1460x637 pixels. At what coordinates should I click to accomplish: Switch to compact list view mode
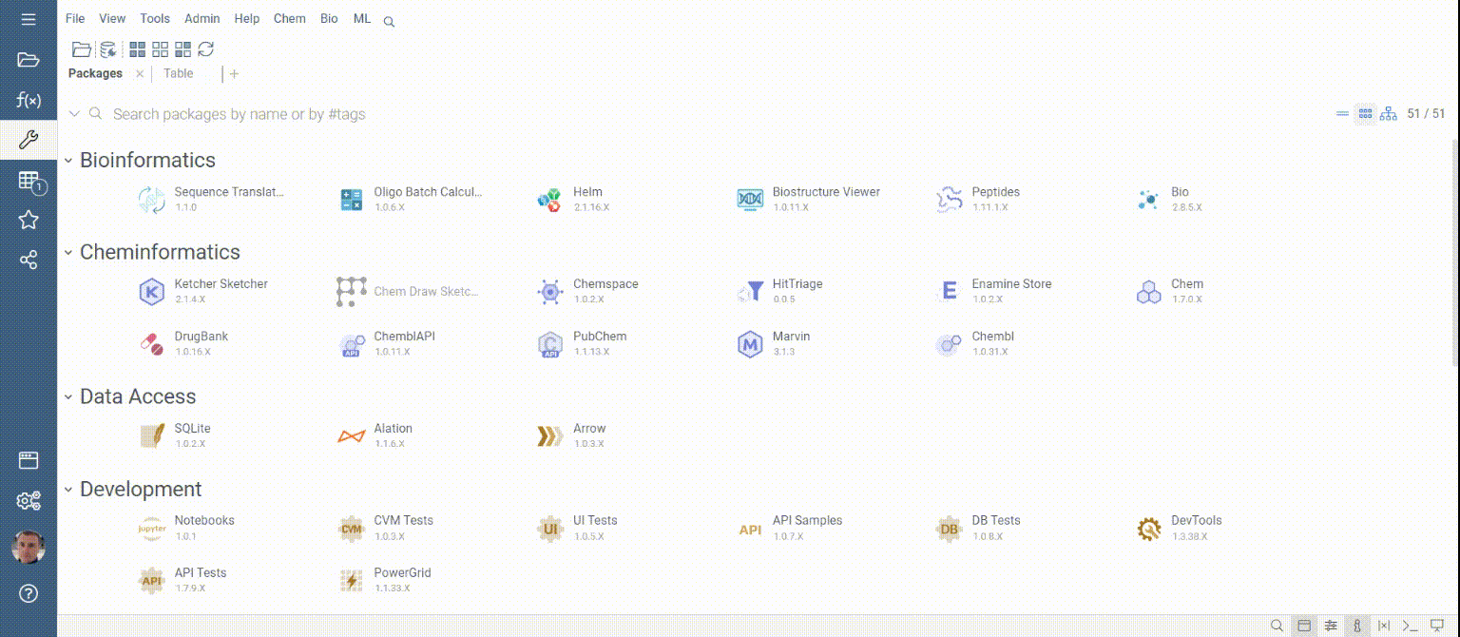pos(1342,114)
